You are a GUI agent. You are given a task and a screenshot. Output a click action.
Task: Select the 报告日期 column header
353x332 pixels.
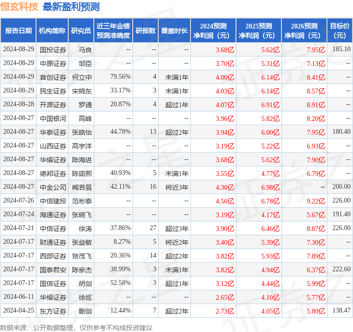point(18,31)
